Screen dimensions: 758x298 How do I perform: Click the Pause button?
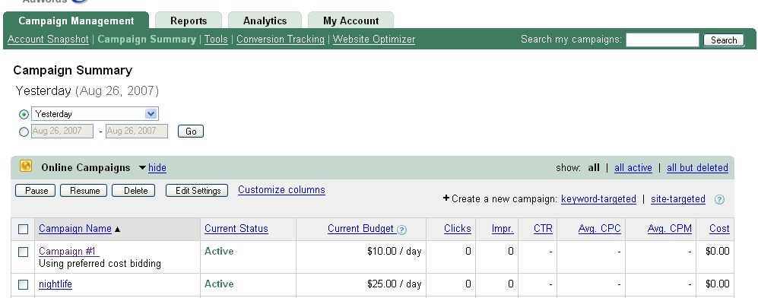tap(35, 190)
